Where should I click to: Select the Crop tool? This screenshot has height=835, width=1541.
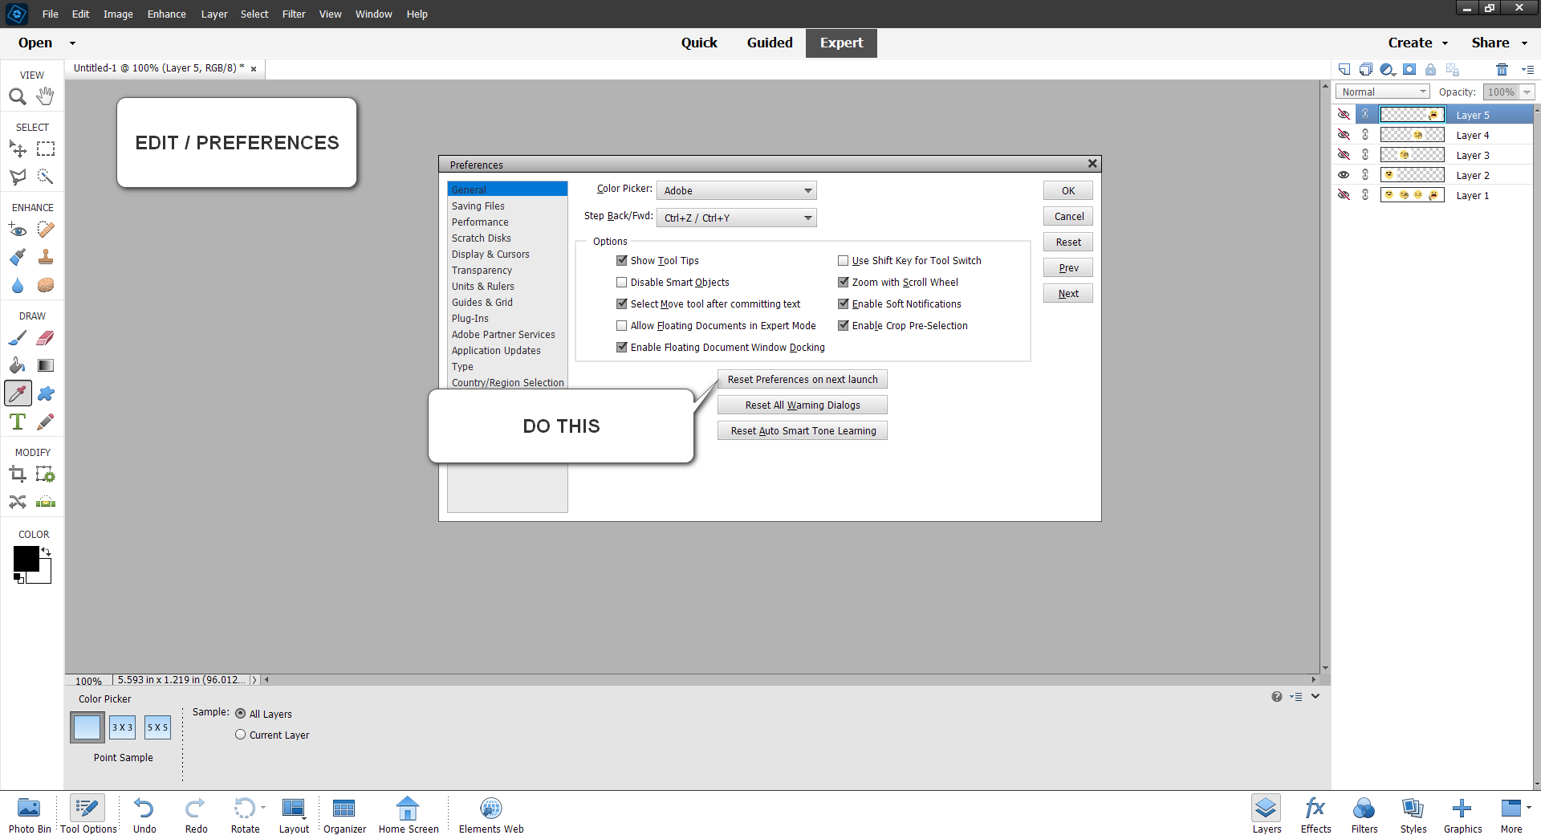click(17, 474)
